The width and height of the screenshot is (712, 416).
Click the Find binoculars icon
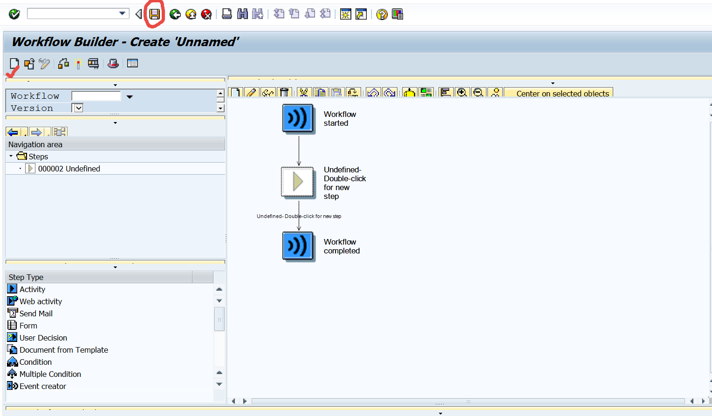(242, 14)
